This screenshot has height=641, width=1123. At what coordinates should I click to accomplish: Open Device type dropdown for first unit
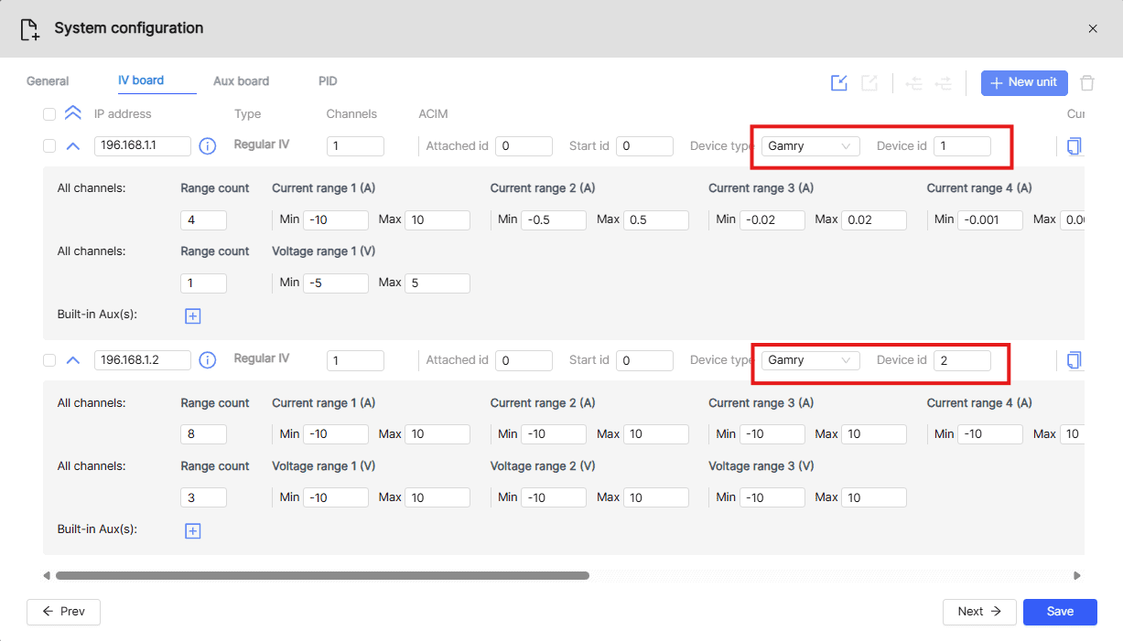809,146
